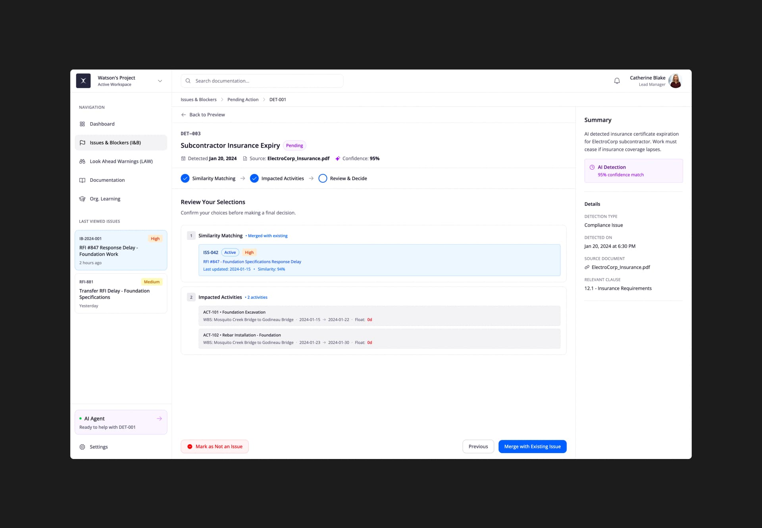This screenshot has height=528, width=762.
Task: Click the 95% confidence match text
Action: point(621,175)
